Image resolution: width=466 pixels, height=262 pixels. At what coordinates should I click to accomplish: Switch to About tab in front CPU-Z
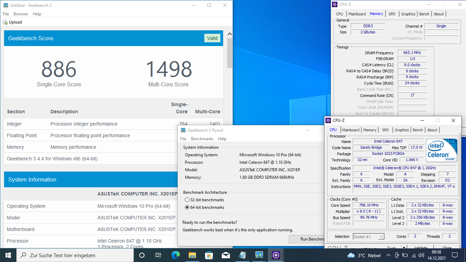click(x=432, y=130)
